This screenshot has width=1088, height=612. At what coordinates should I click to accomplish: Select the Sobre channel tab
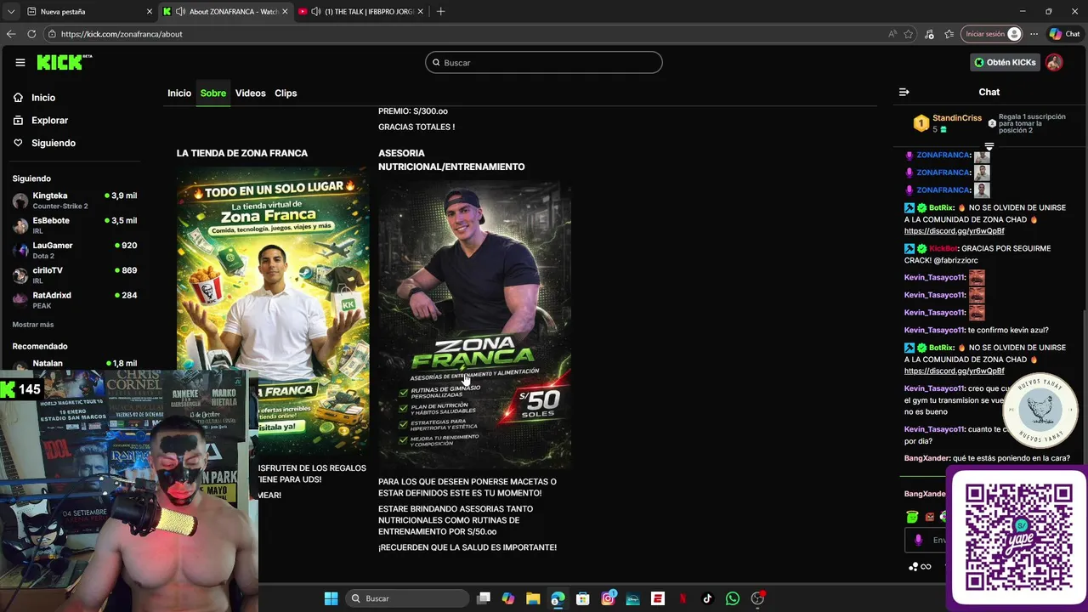[213, 93]
